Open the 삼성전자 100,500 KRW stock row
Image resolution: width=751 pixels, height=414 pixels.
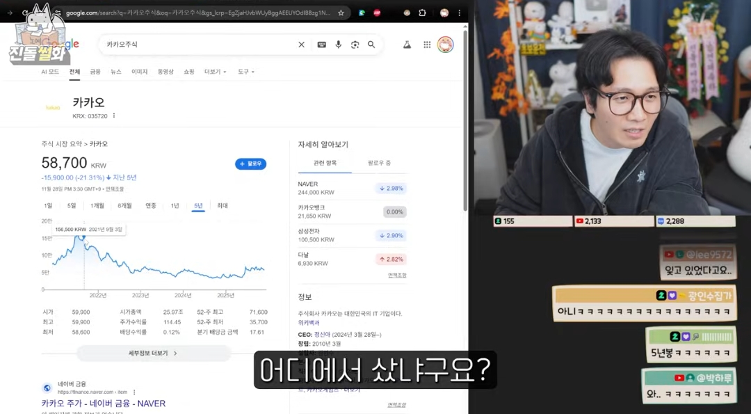(352, 235)
